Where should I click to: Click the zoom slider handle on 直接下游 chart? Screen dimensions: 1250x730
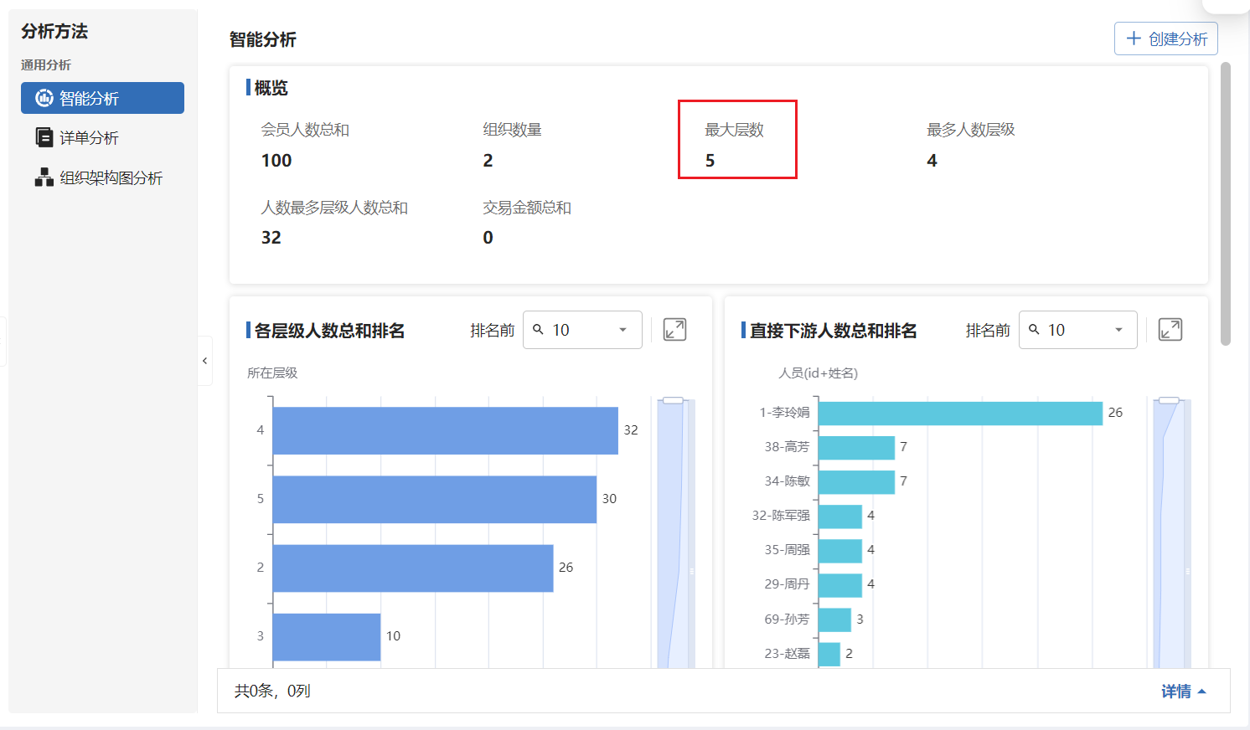click(1169, 401)
